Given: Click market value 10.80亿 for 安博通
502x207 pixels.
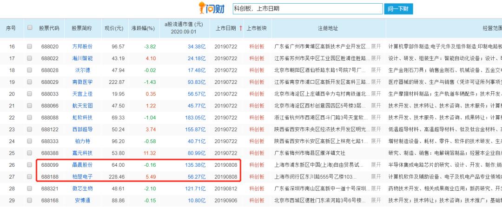Looking at the screenshot, I should (197, 201).
